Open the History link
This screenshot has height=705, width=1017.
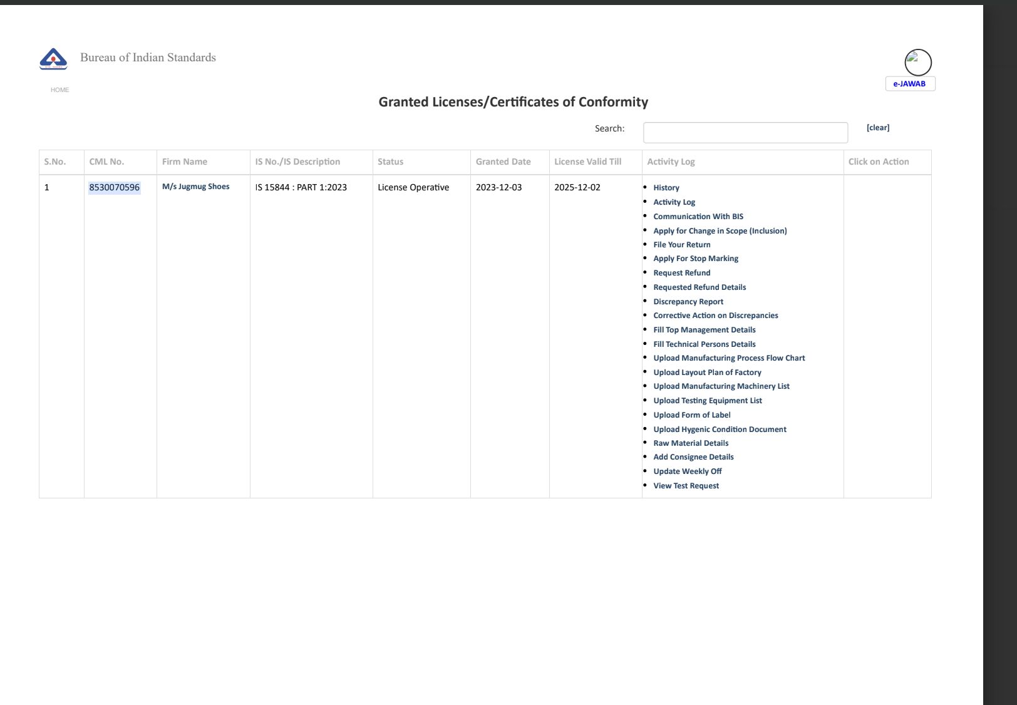click(x=666, y=188)
